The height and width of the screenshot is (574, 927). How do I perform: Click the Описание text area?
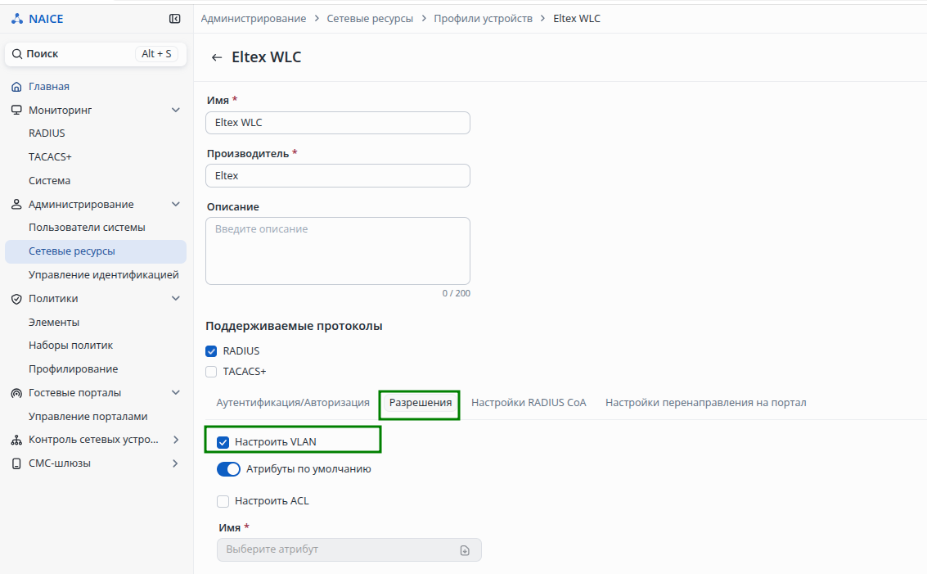(337, 251)
